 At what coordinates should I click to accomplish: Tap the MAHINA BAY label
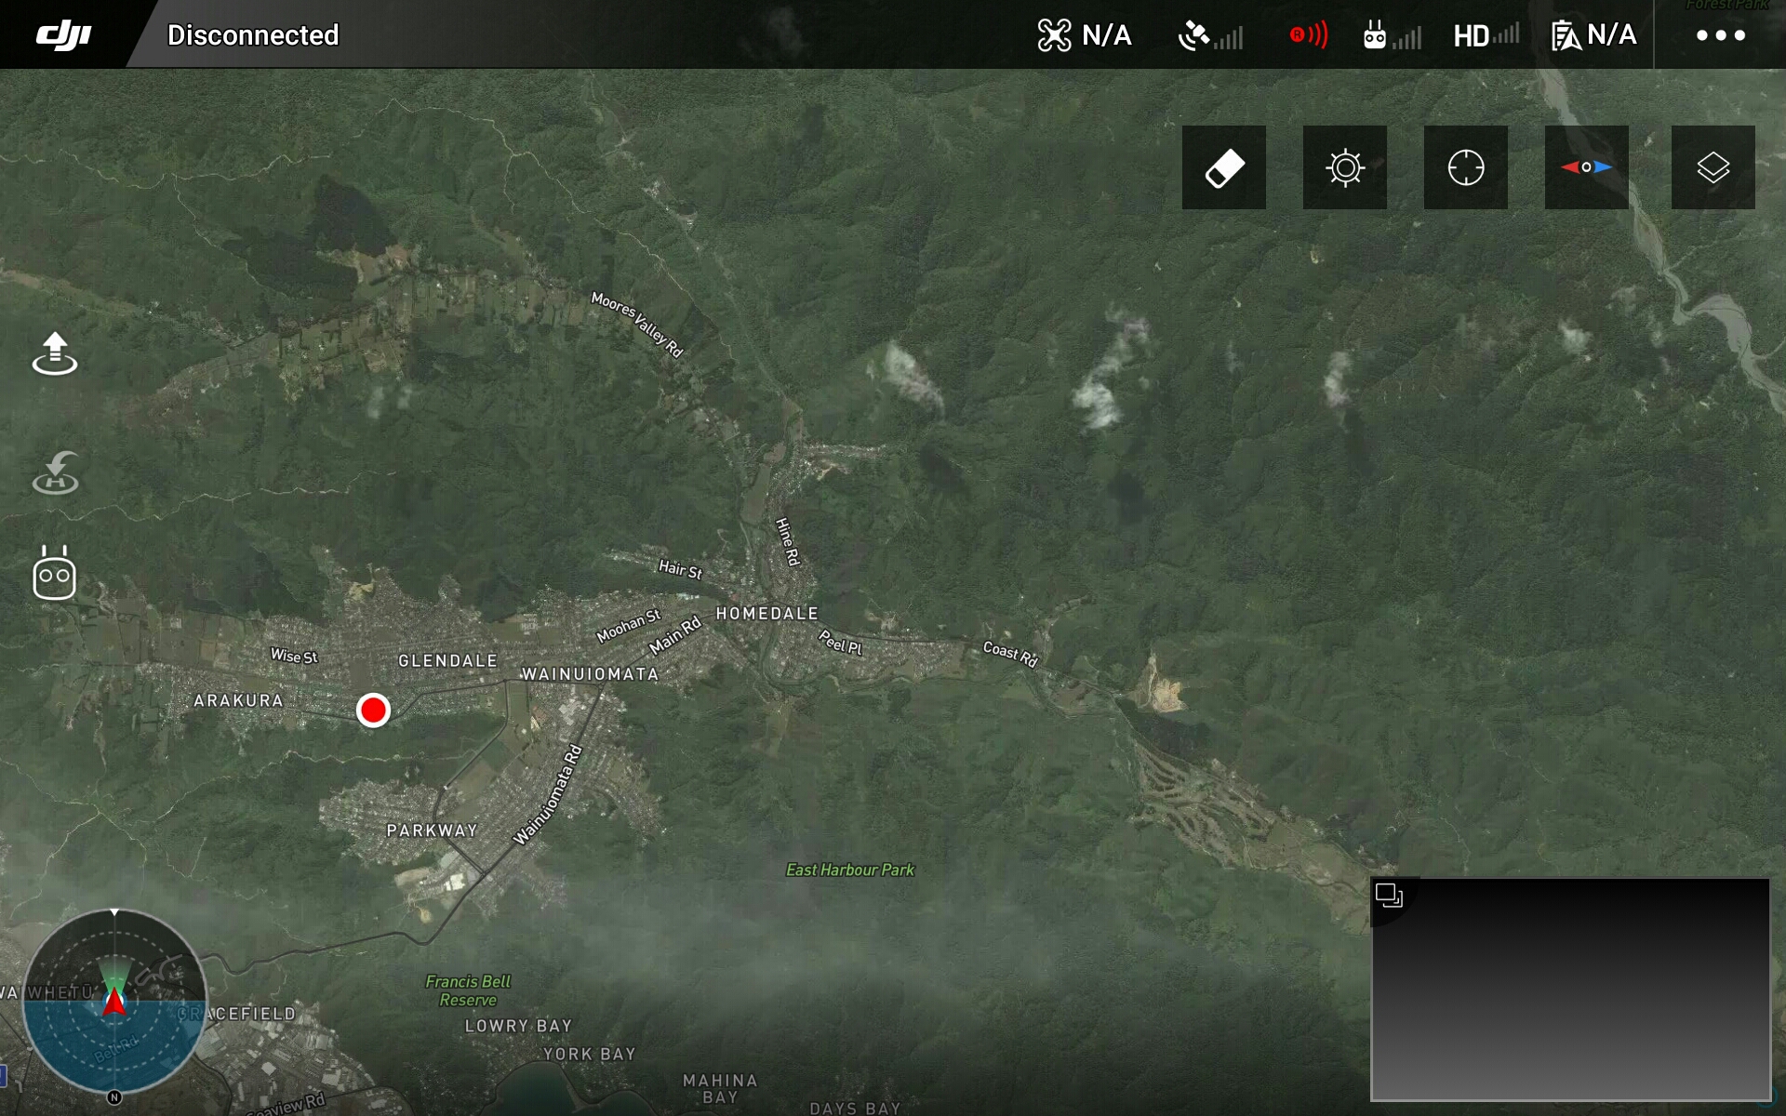coord(720,1089)
